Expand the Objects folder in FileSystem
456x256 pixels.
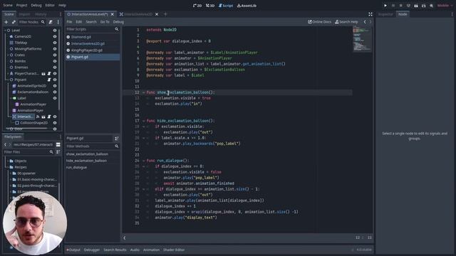8,161
